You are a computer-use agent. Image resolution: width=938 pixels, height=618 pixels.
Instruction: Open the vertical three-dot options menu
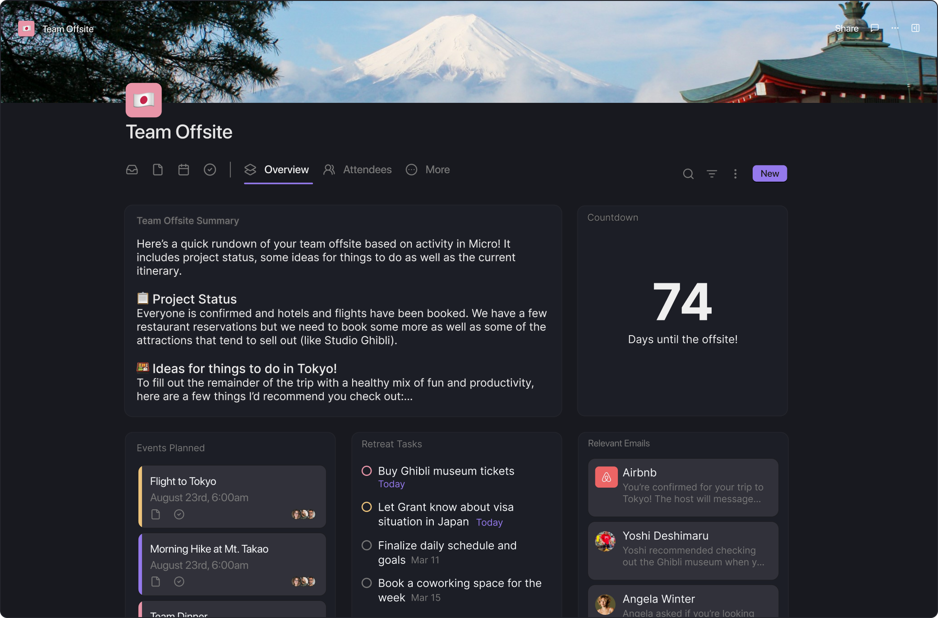point(735,174)
